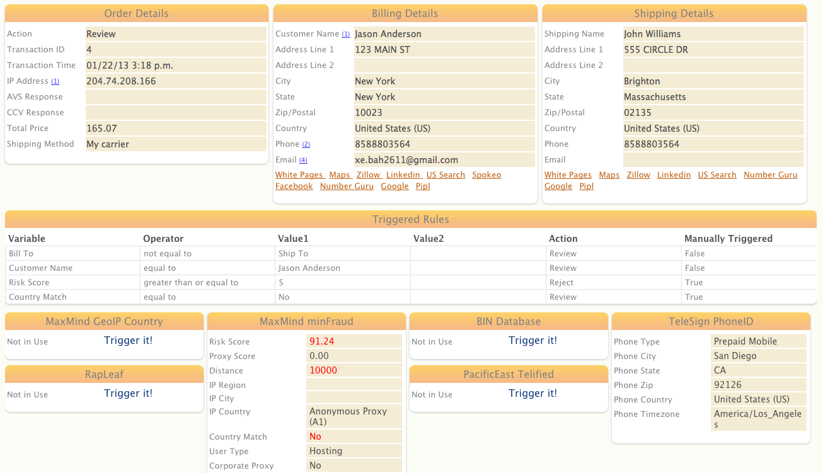Click the billing email address field

406,160
